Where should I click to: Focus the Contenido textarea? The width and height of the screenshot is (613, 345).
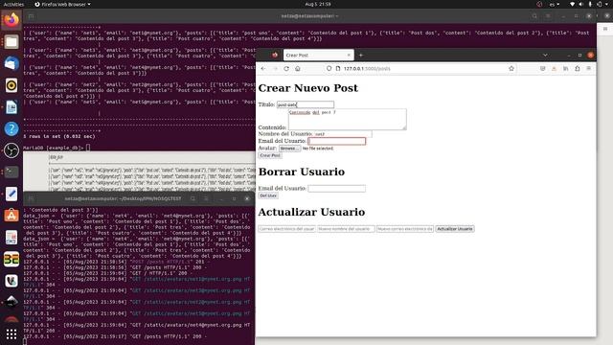click(347, 119)
